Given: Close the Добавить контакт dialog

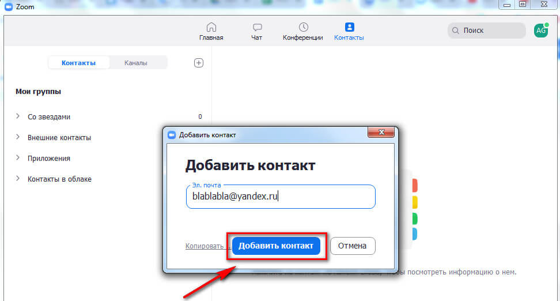Looking at the screenshot, I should 381,132.
